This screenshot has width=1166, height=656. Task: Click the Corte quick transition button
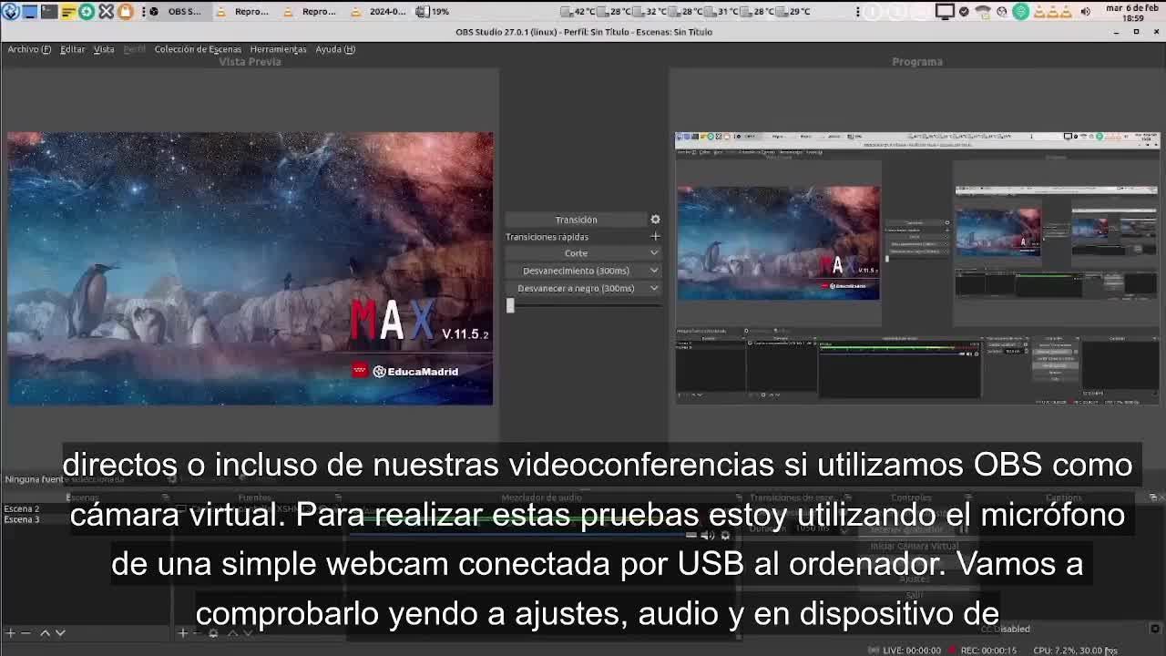tap(576, 253)
